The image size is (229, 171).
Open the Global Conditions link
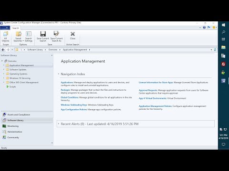[70, 97]
